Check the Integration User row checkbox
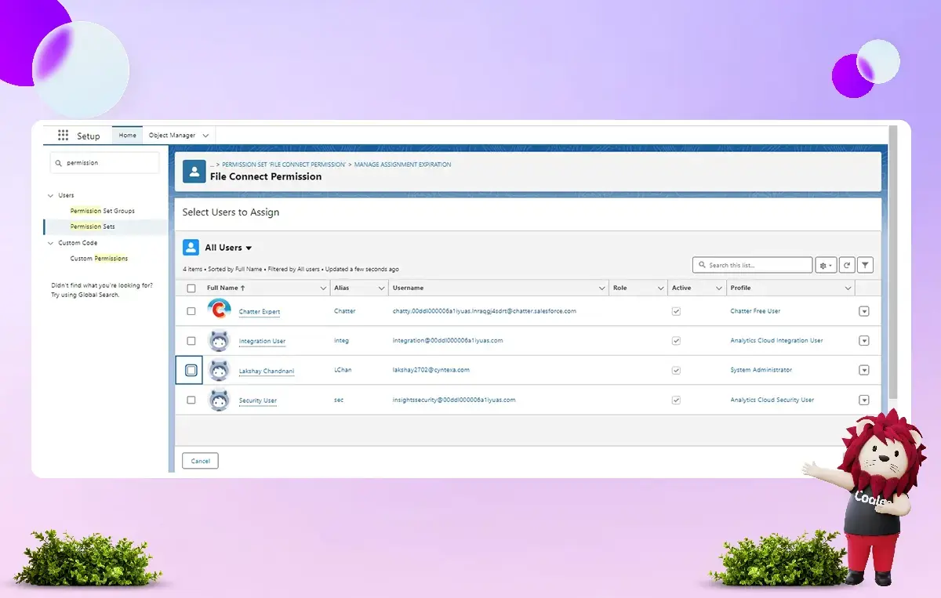 [x=191, y=341]
